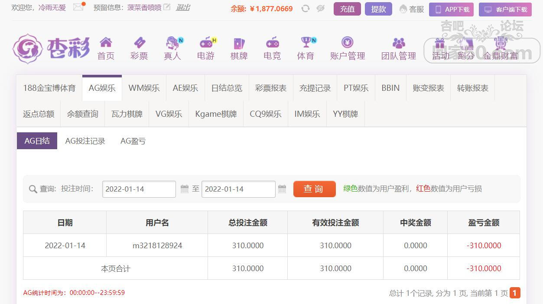Select the AG盈亏 sub-tab
543x304 pixels.
coord(133,141)
